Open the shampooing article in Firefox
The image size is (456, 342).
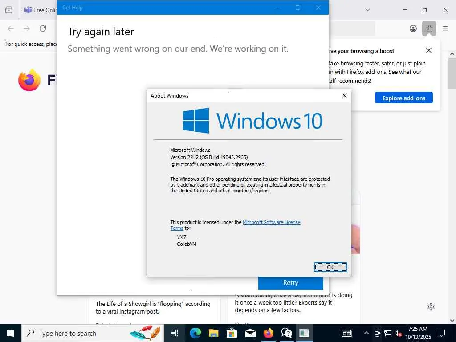293,302
